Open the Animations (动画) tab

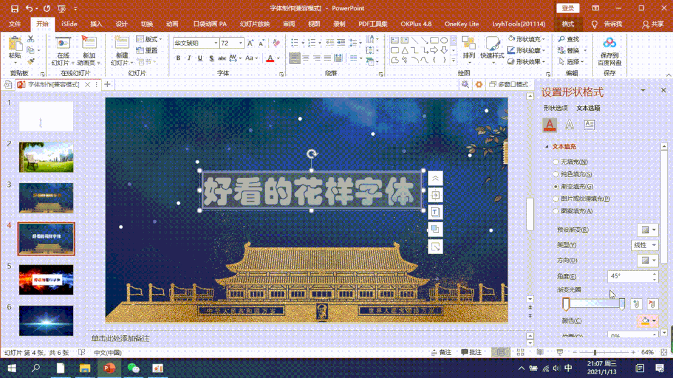[x=172, y=24]
